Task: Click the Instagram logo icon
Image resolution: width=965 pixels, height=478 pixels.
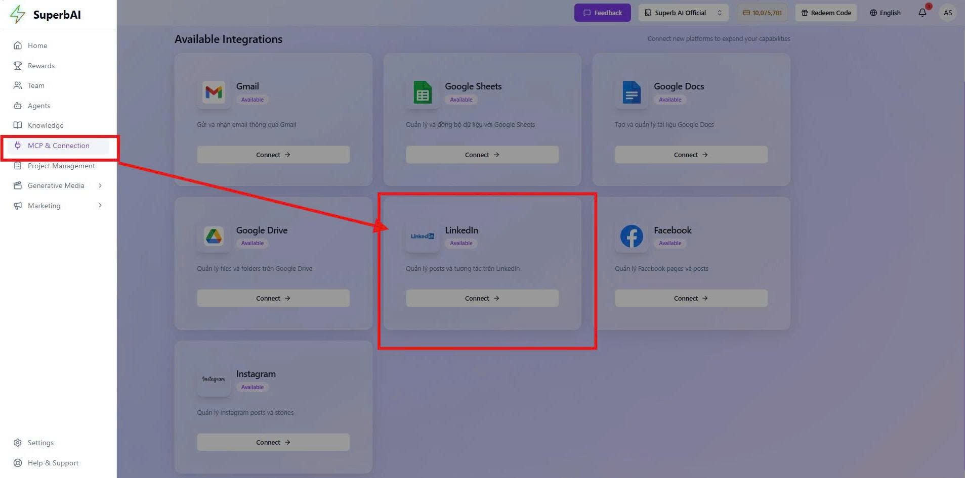Action: (214, 379)
